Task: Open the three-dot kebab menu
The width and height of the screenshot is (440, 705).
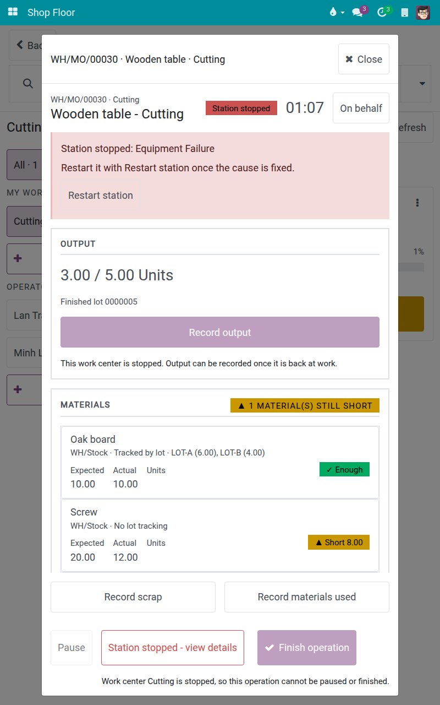Action: pos(418,203)
